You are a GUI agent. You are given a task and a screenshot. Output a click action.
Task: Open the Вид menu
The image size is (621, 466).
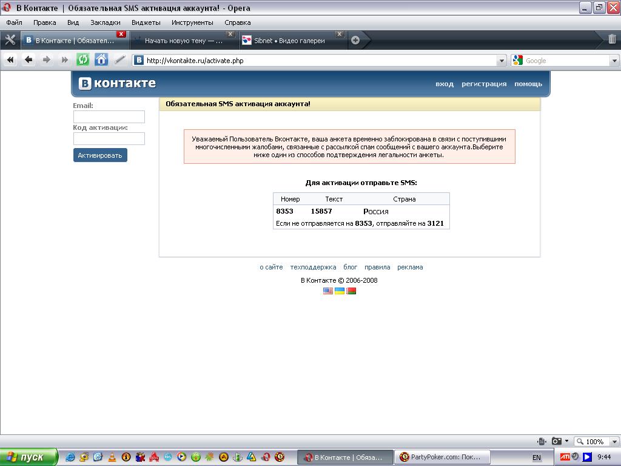[x=73, y=22]
